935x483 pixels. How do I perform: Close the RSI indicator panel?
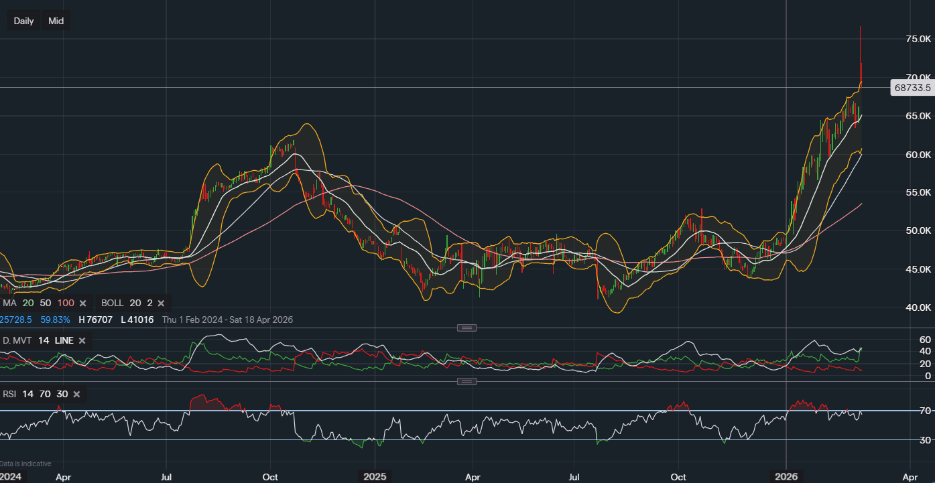[x=76, y=394]
